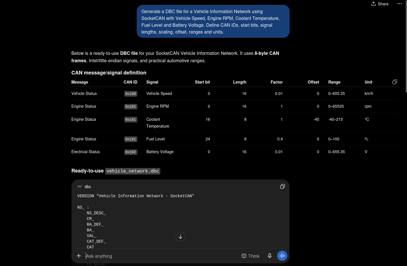Open the three-dot more options menu
This screenshot has height=266, width=407.
point(400,4)
